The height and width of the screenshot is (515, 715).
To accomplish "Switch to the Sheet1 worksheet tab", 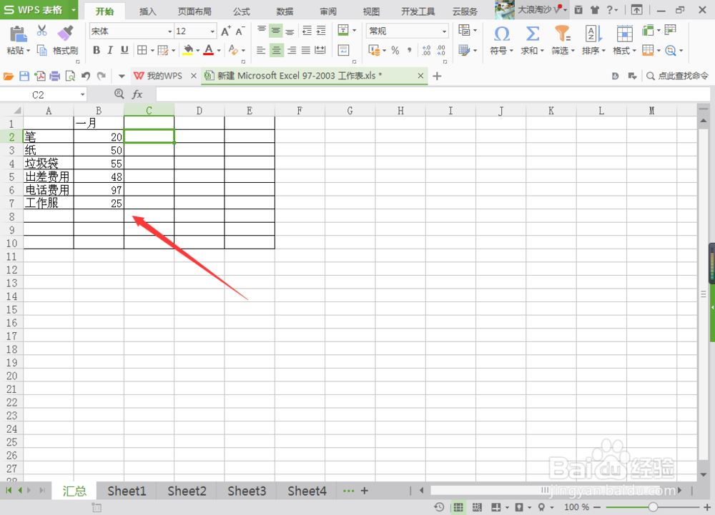I will point(127,491).
